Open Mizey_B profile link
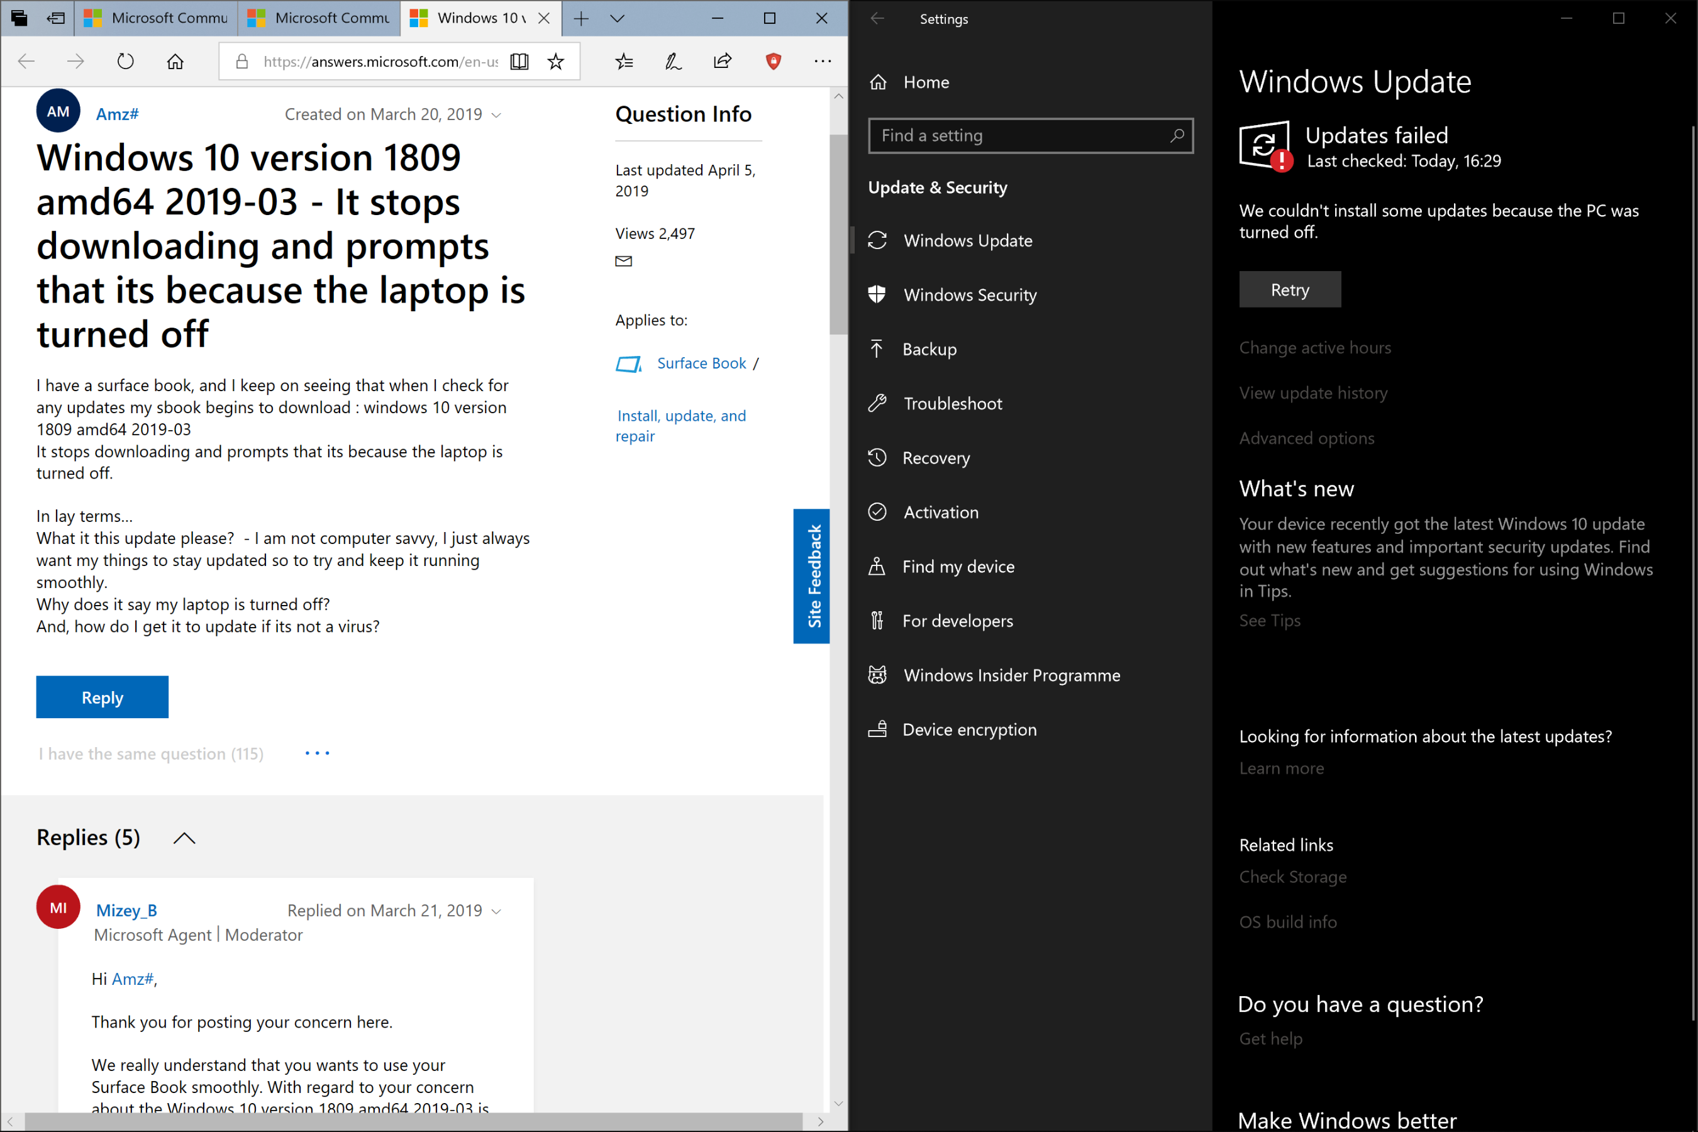The height and width of the screenshot is (1132, 1698). [x=126, y=911]
